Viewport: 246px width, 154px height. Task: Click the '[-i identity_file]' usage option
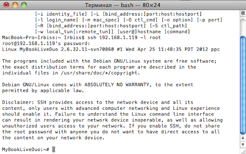click(x=61, y=14)
